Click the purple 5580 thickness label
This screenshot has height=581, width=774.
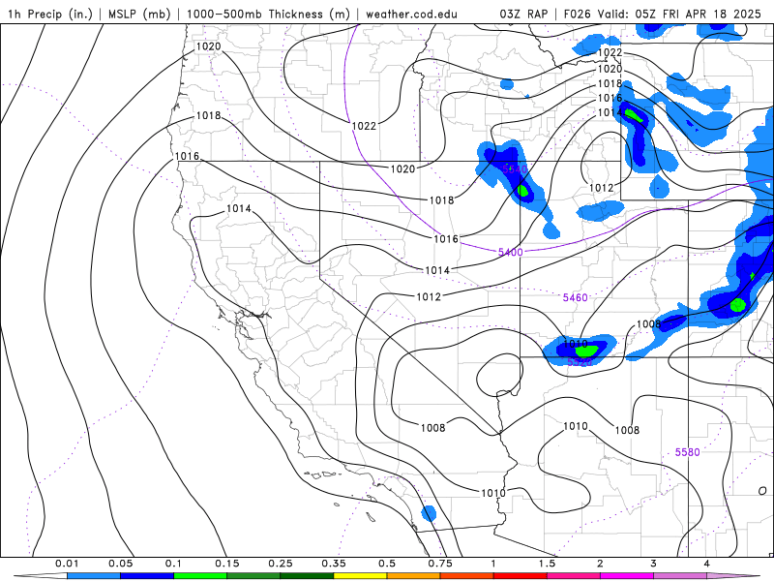click(x=688, y=452)
